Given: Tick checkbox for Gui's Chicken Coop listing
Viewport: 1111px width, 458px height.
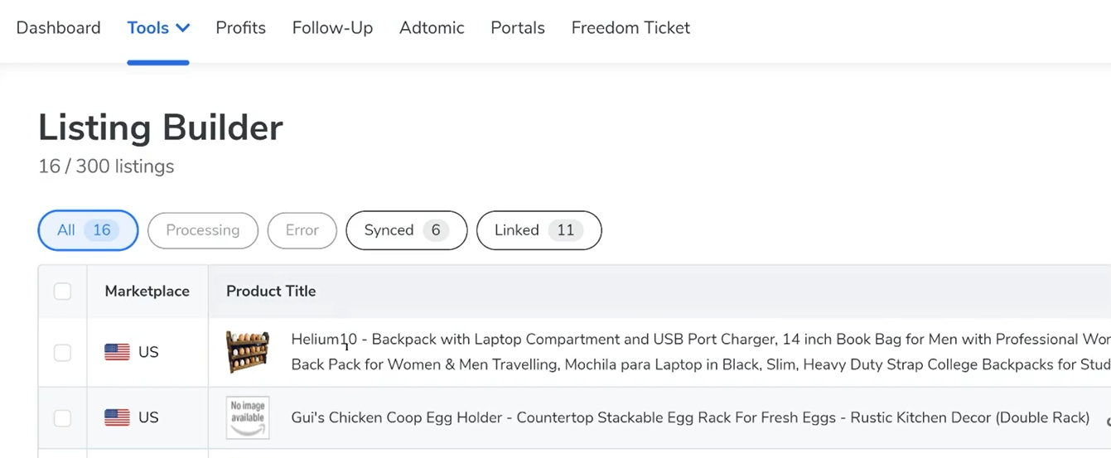Looking at the screenshot, I should tap(62, 418).
